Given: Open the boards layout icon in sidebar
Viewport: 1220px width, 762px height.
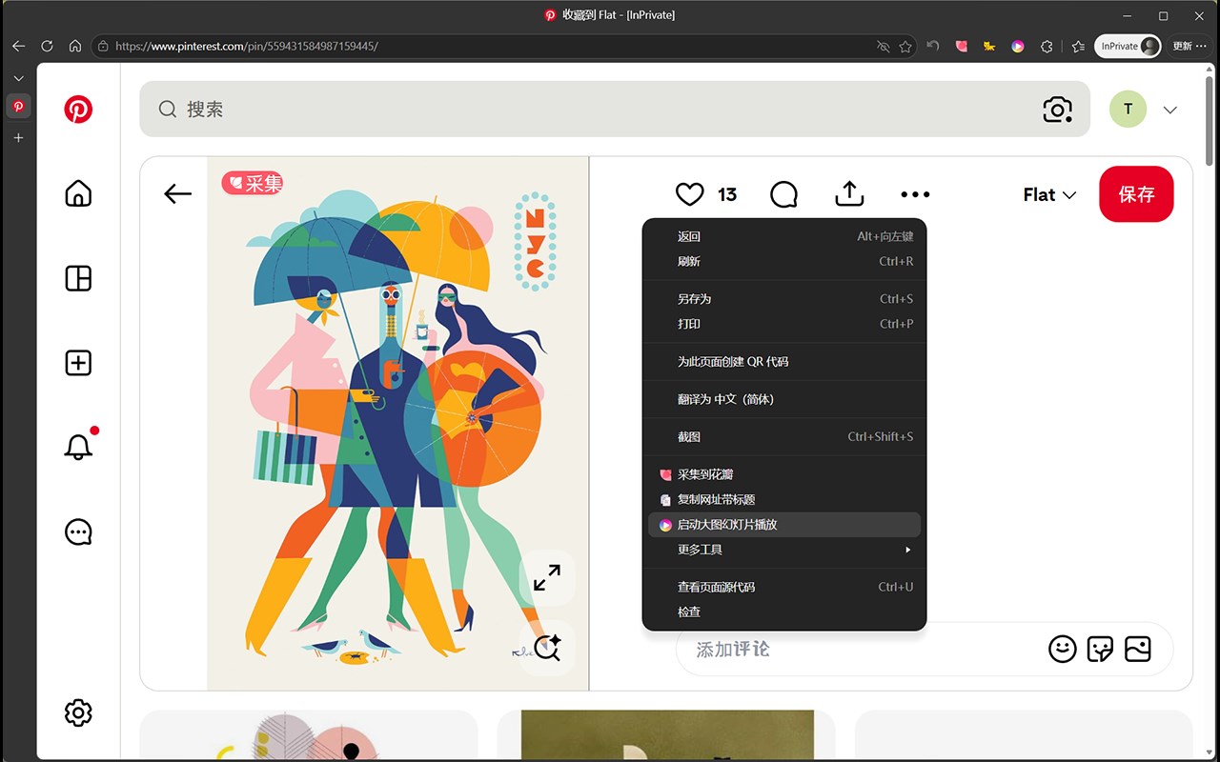Looking at the screenshot, I should [78, 278].
